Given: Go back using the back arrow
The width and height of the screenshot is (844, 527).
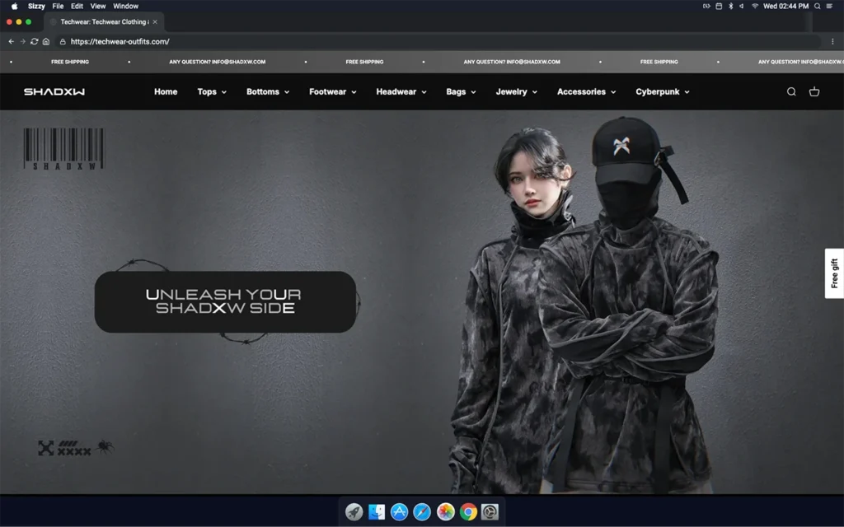Looking at the screenshot, I should 12,41.
